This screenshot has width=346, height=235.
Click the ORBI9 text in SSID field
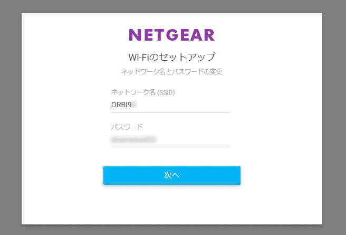(121, 105)
